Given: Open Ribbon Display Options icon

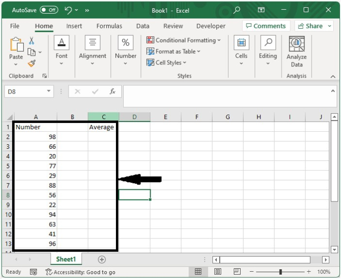Looking at the screenshot, I should 261,10.
